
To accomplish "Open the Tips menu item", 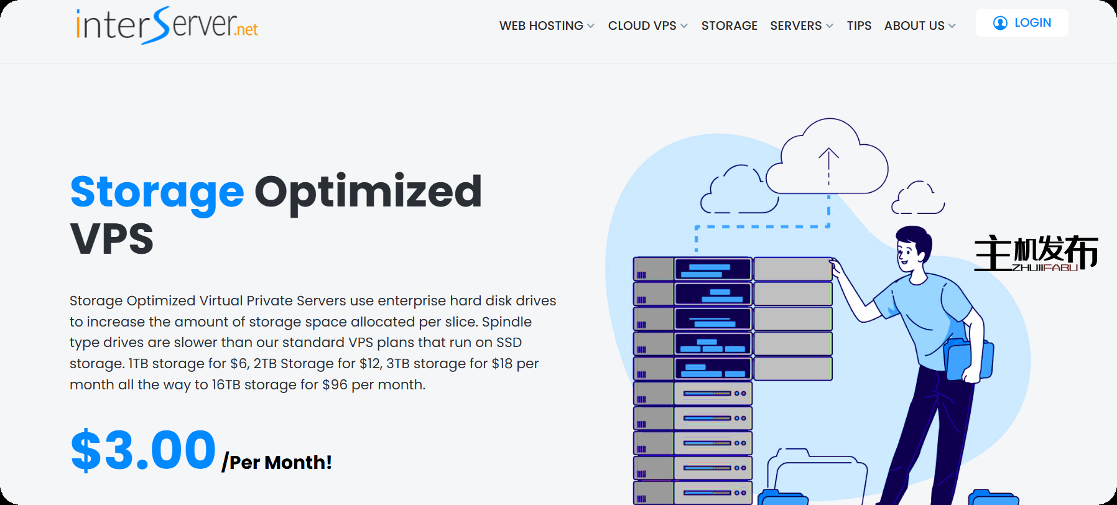I will (859, 25).
